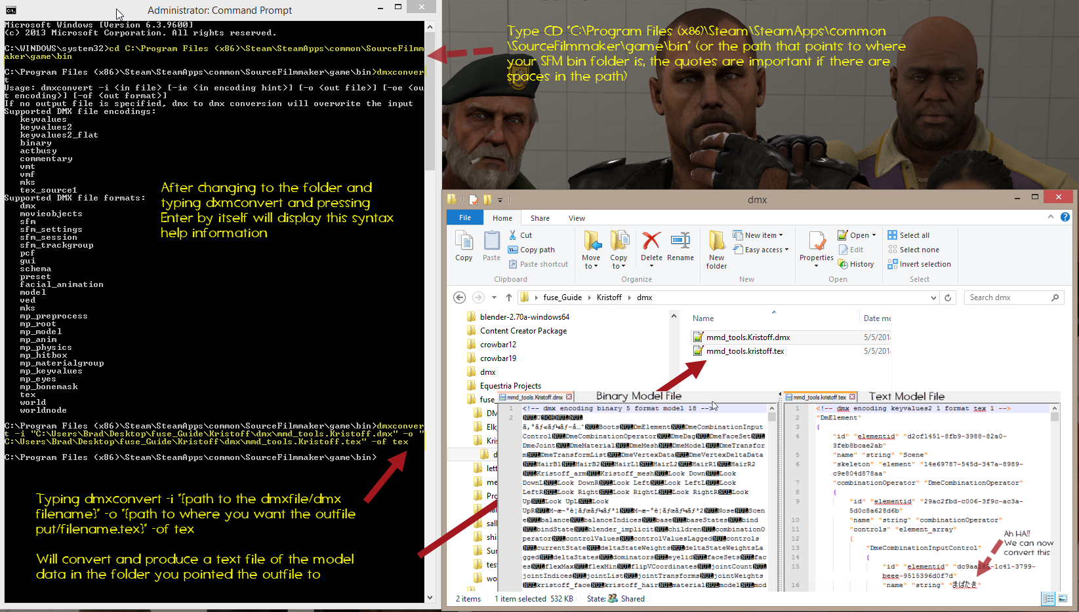Select the mmd_tools.kristoff.tex editor tab
The image size is (1079, 612).
click(821, 397)
